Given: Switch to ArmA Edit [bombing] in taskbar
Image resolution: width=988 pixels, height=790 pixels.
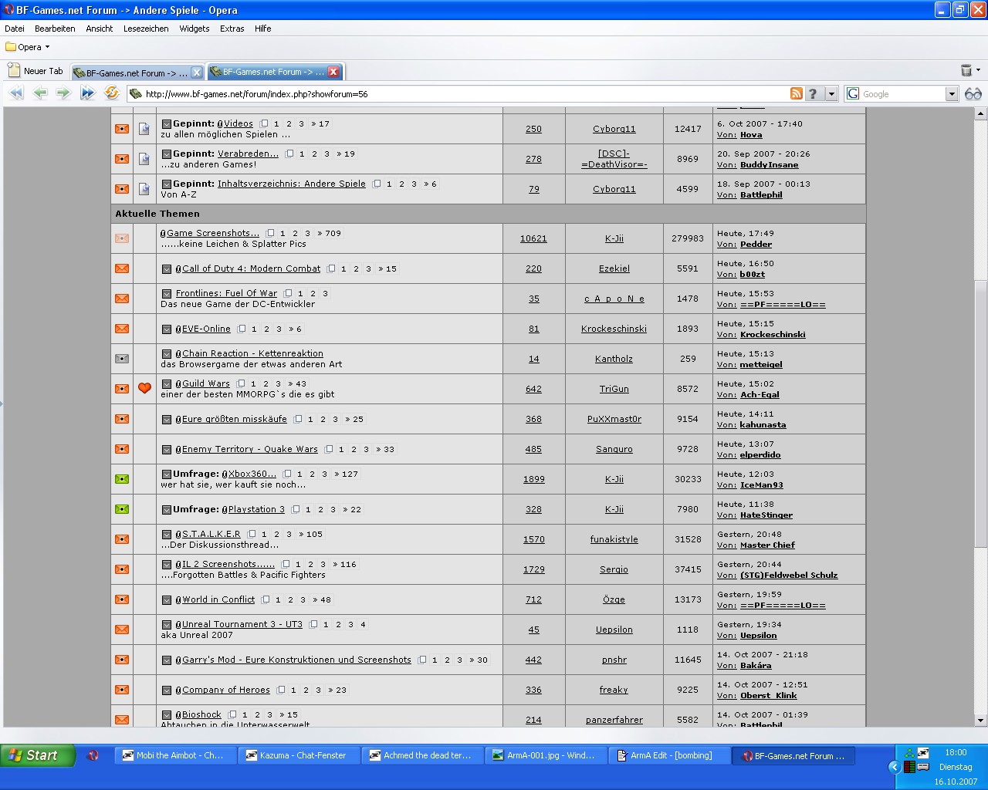Looking at the screenshot, I should [x=668, y=755].
